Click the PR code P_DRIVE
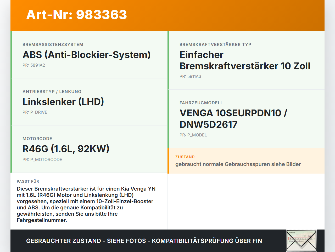Screen dimensions: 335x252 click(x=35, y=112)
